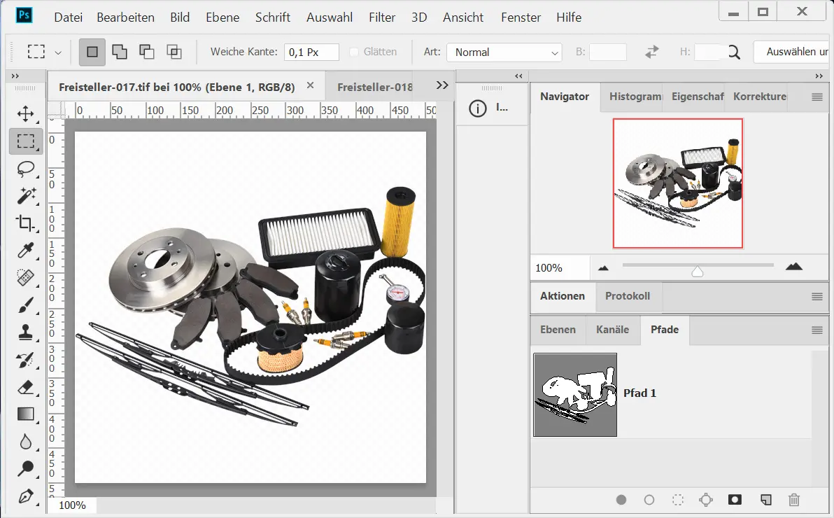The image size is (834, 518).
Task: Choose the Eyedropper tool
Action: pyautogui.click(x=26, y=251)
